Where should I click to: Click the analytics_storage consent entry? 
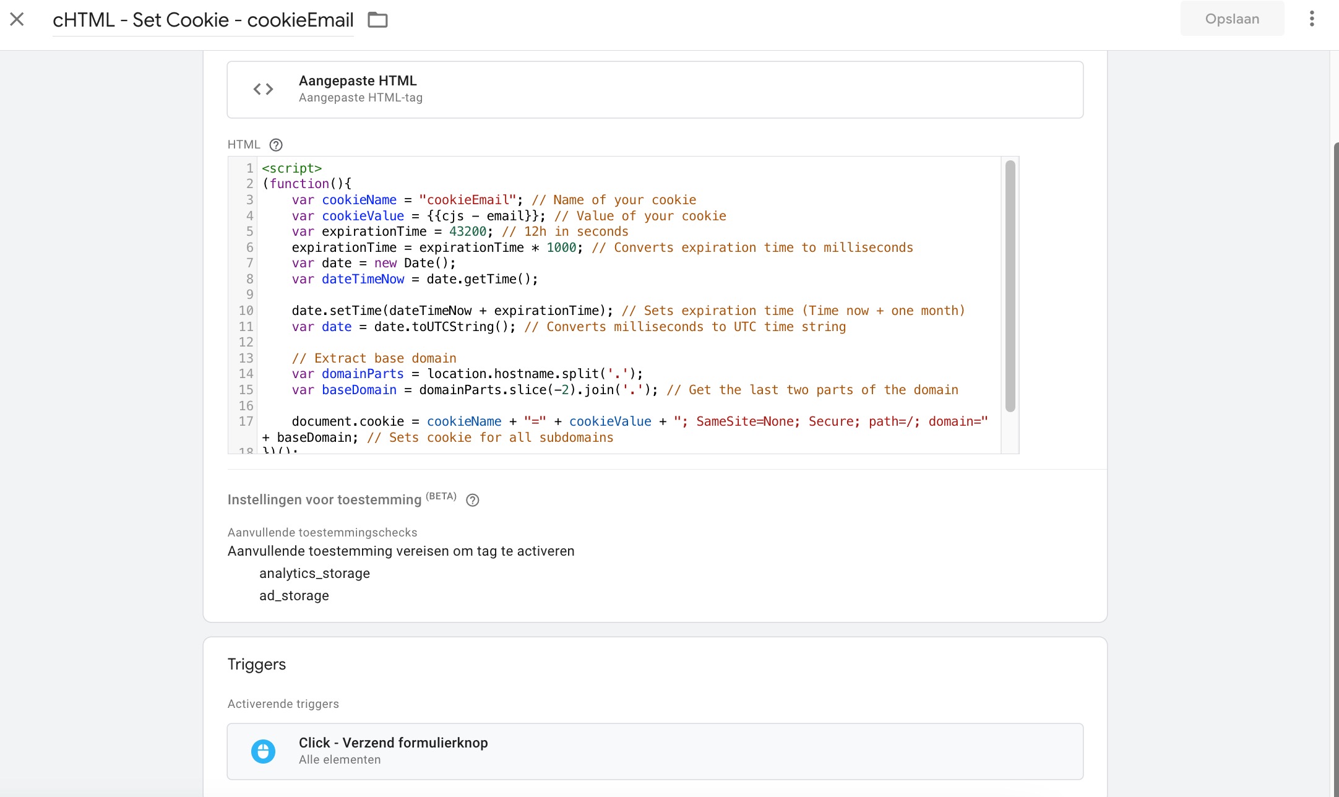point(314,574)
